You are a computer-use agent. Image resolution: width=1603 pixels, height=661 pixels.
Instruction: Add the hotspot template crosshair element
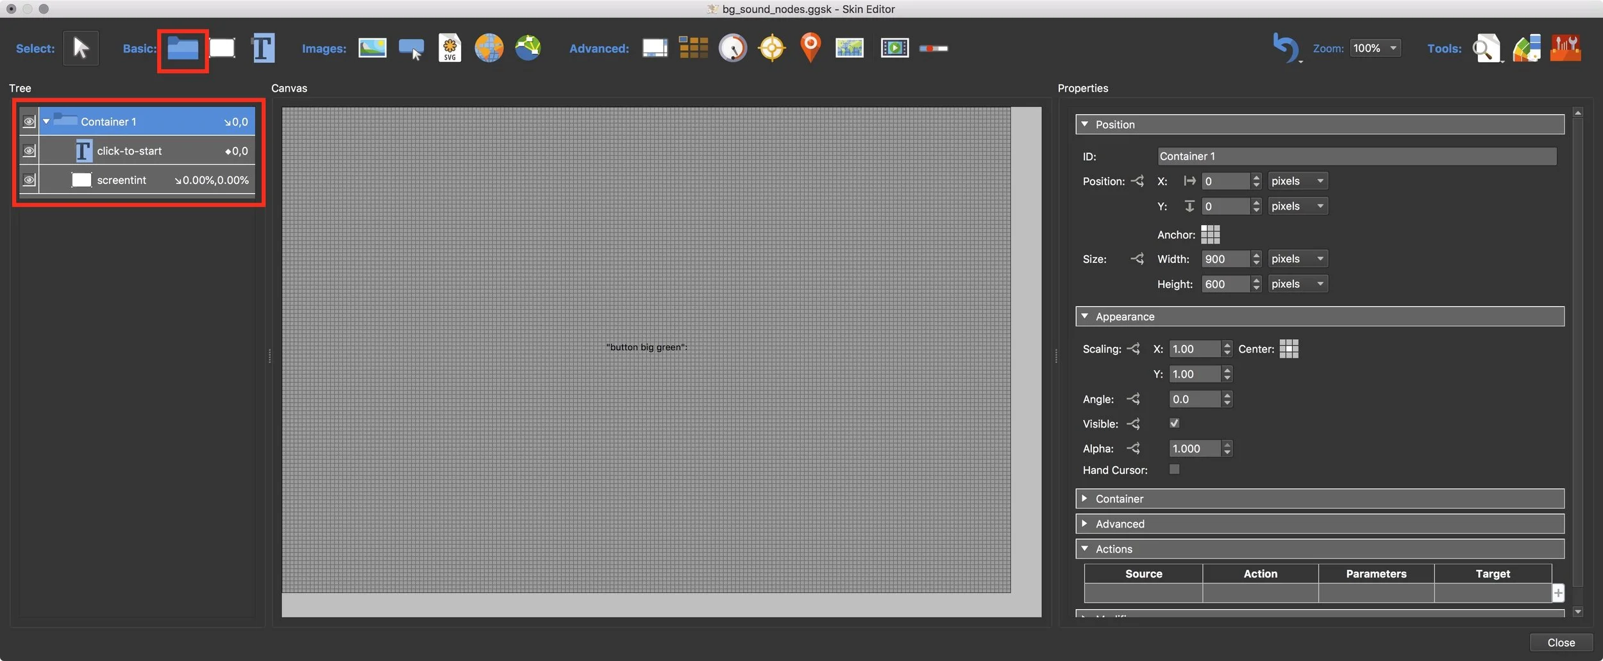pyautogui.click(x=772, y=48)
